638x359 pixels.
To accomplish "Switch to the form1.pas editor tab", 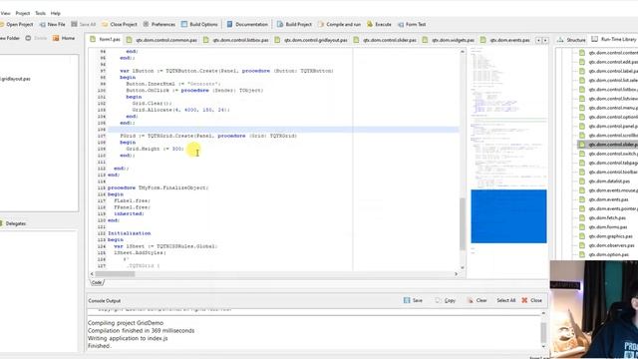I will [x=105, y=40].
